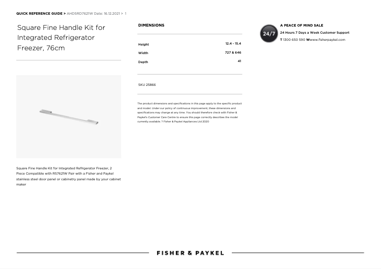Select the Depth dimension label
This screenshot has height=269, width=381.
pos(143,62)
